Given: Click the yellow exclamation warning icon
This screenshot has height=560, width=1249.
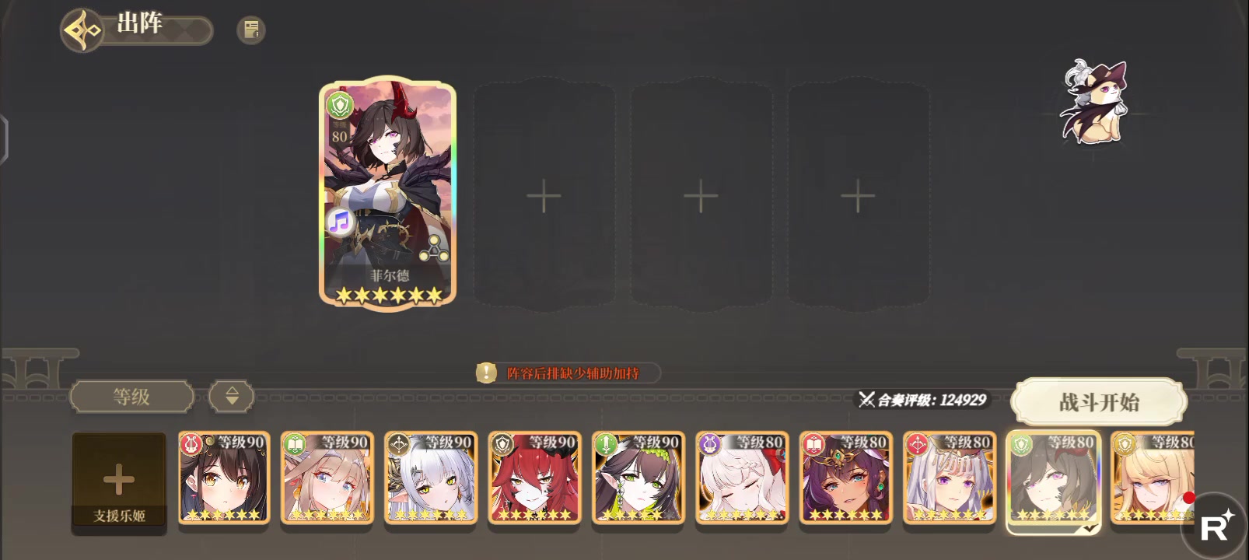Looking at the screenshot, I should coord(486,373).
